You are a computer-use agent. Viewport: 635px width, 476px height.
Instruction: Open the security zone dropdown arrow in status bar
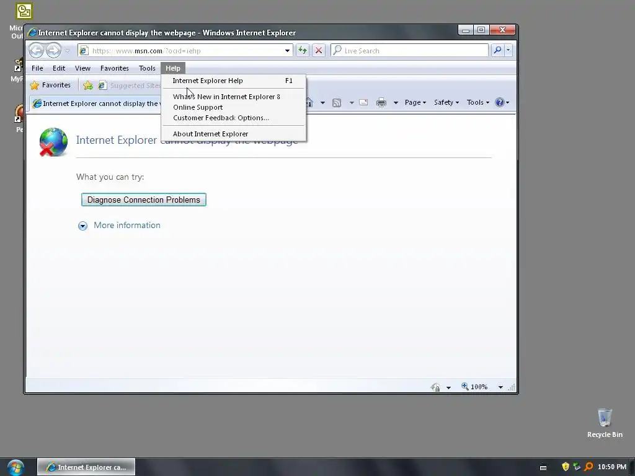coord(448,387)
